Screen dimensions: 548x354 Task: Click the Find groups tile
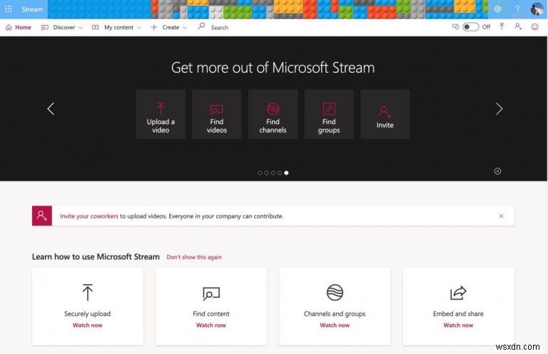(x=329, y=114)
